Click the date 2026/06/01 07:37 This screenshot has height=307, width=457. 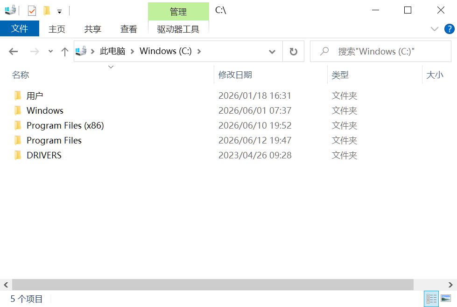pos(255,110)
